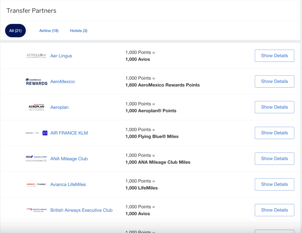This screenshot has width=302, height=233.
Task: Click the British Airways Executive Club logo
Action: [36, 210]
